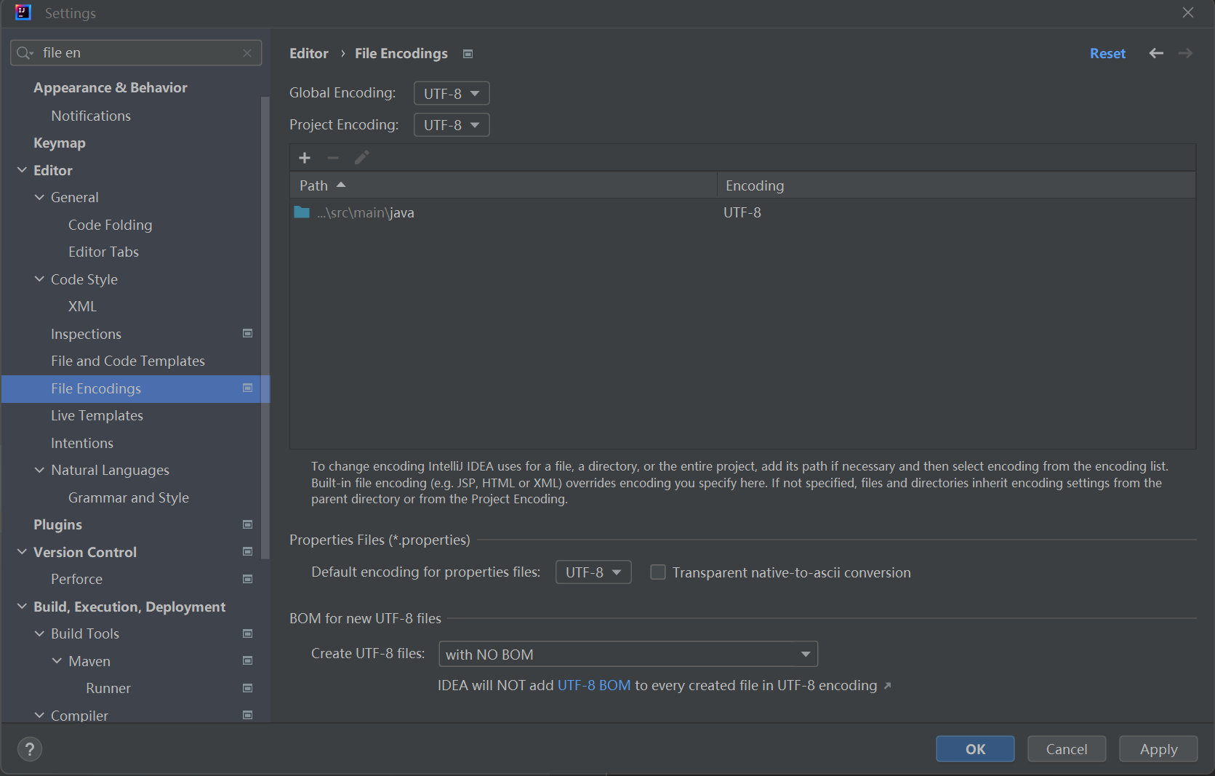1215x776 pixels.
Task: Select Appearance & Behavior in settings tree
Action: (x=111, y=88)
